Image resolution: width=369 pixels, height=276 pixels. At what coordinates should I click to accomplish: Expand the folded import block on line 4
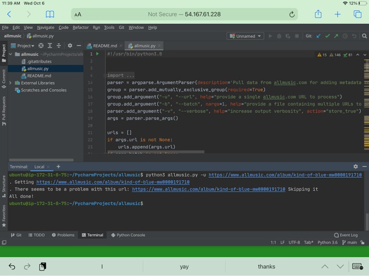click(121, 75)
